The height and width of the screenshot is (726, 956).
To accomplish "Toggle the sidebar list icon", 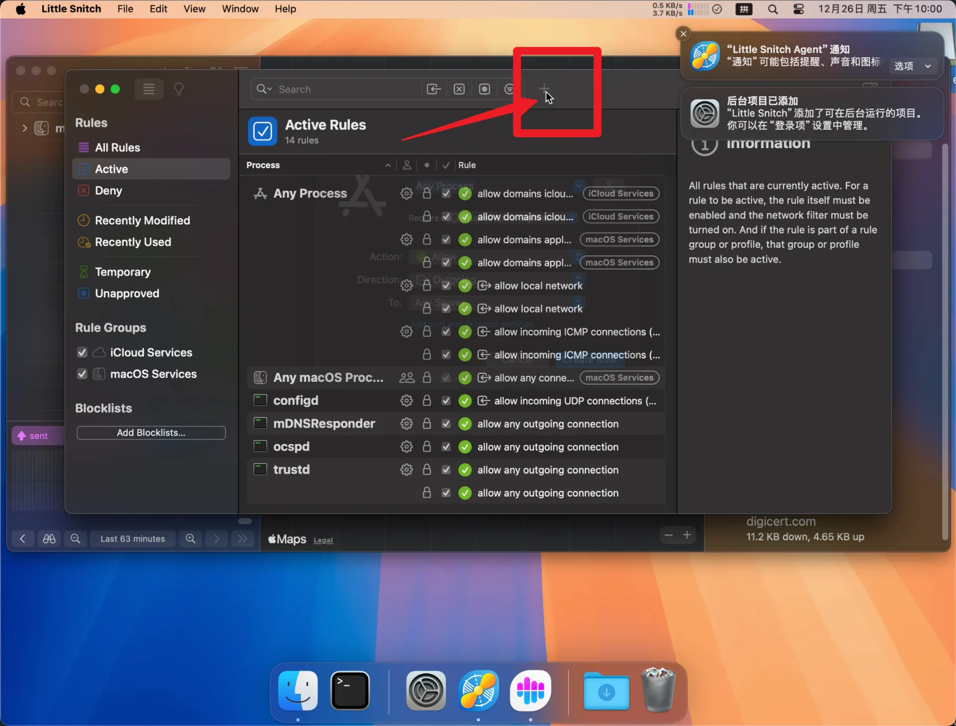I will tap(149, 89).
